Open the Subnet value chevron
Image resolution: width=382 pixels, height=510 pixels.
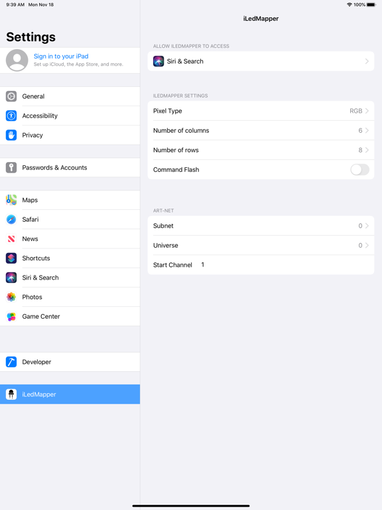(367, 226)
